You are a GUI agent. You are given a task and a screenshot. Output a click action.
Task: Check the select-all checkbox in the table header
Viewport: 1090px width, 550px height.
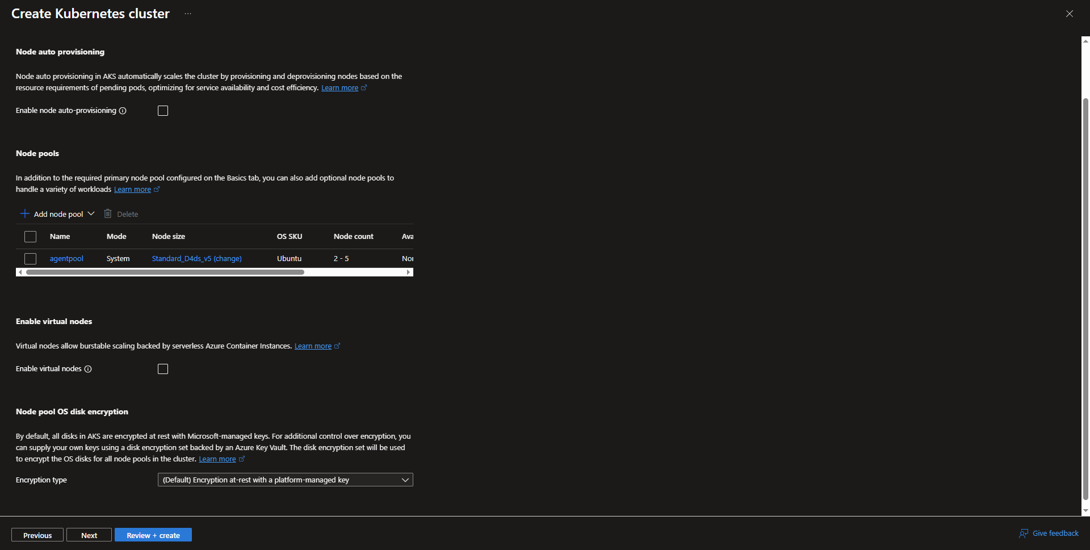coord(31,237)
